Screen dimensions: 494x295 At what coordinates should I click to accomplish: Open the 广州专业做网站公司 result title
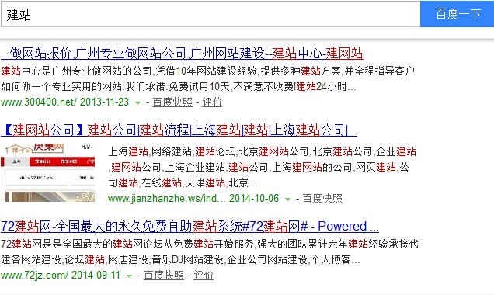click(x=182, y=54)
